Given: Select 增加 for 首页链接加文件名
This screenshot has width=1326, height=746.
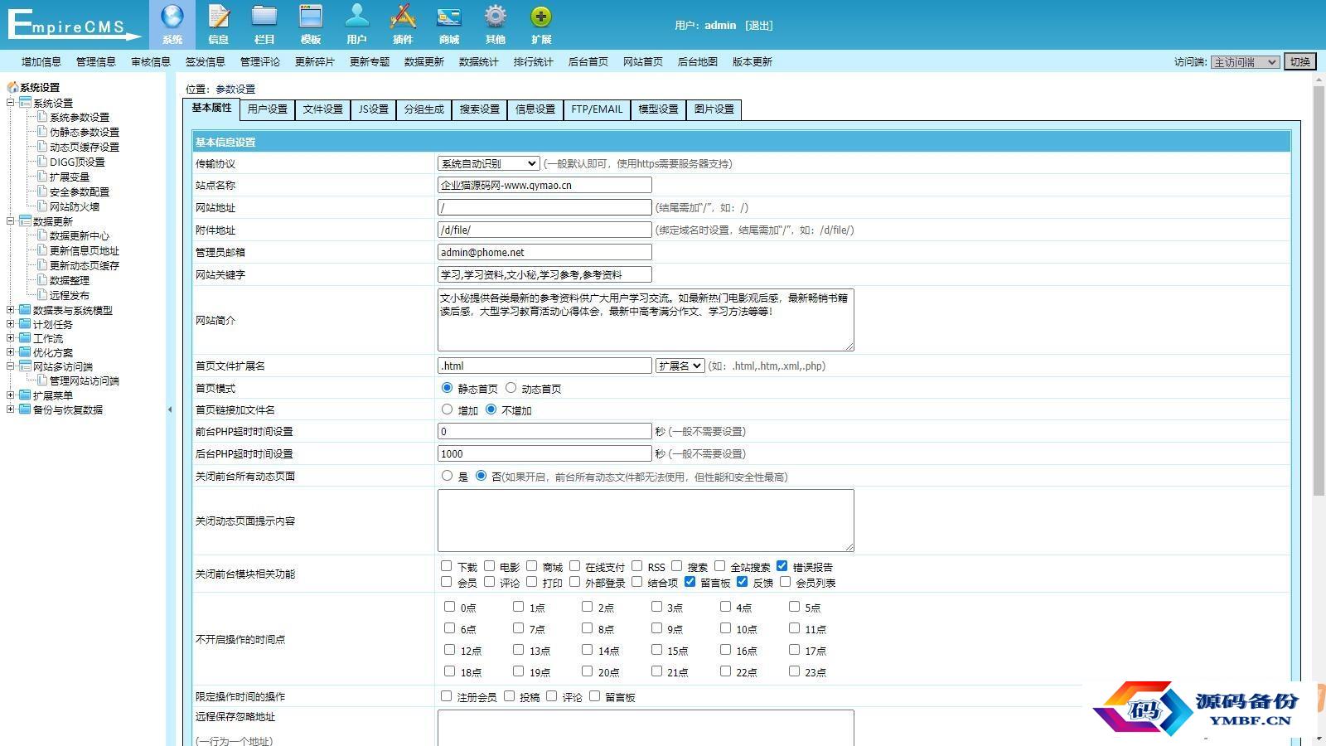Looking at the screenshot, I should pos(447,409).
